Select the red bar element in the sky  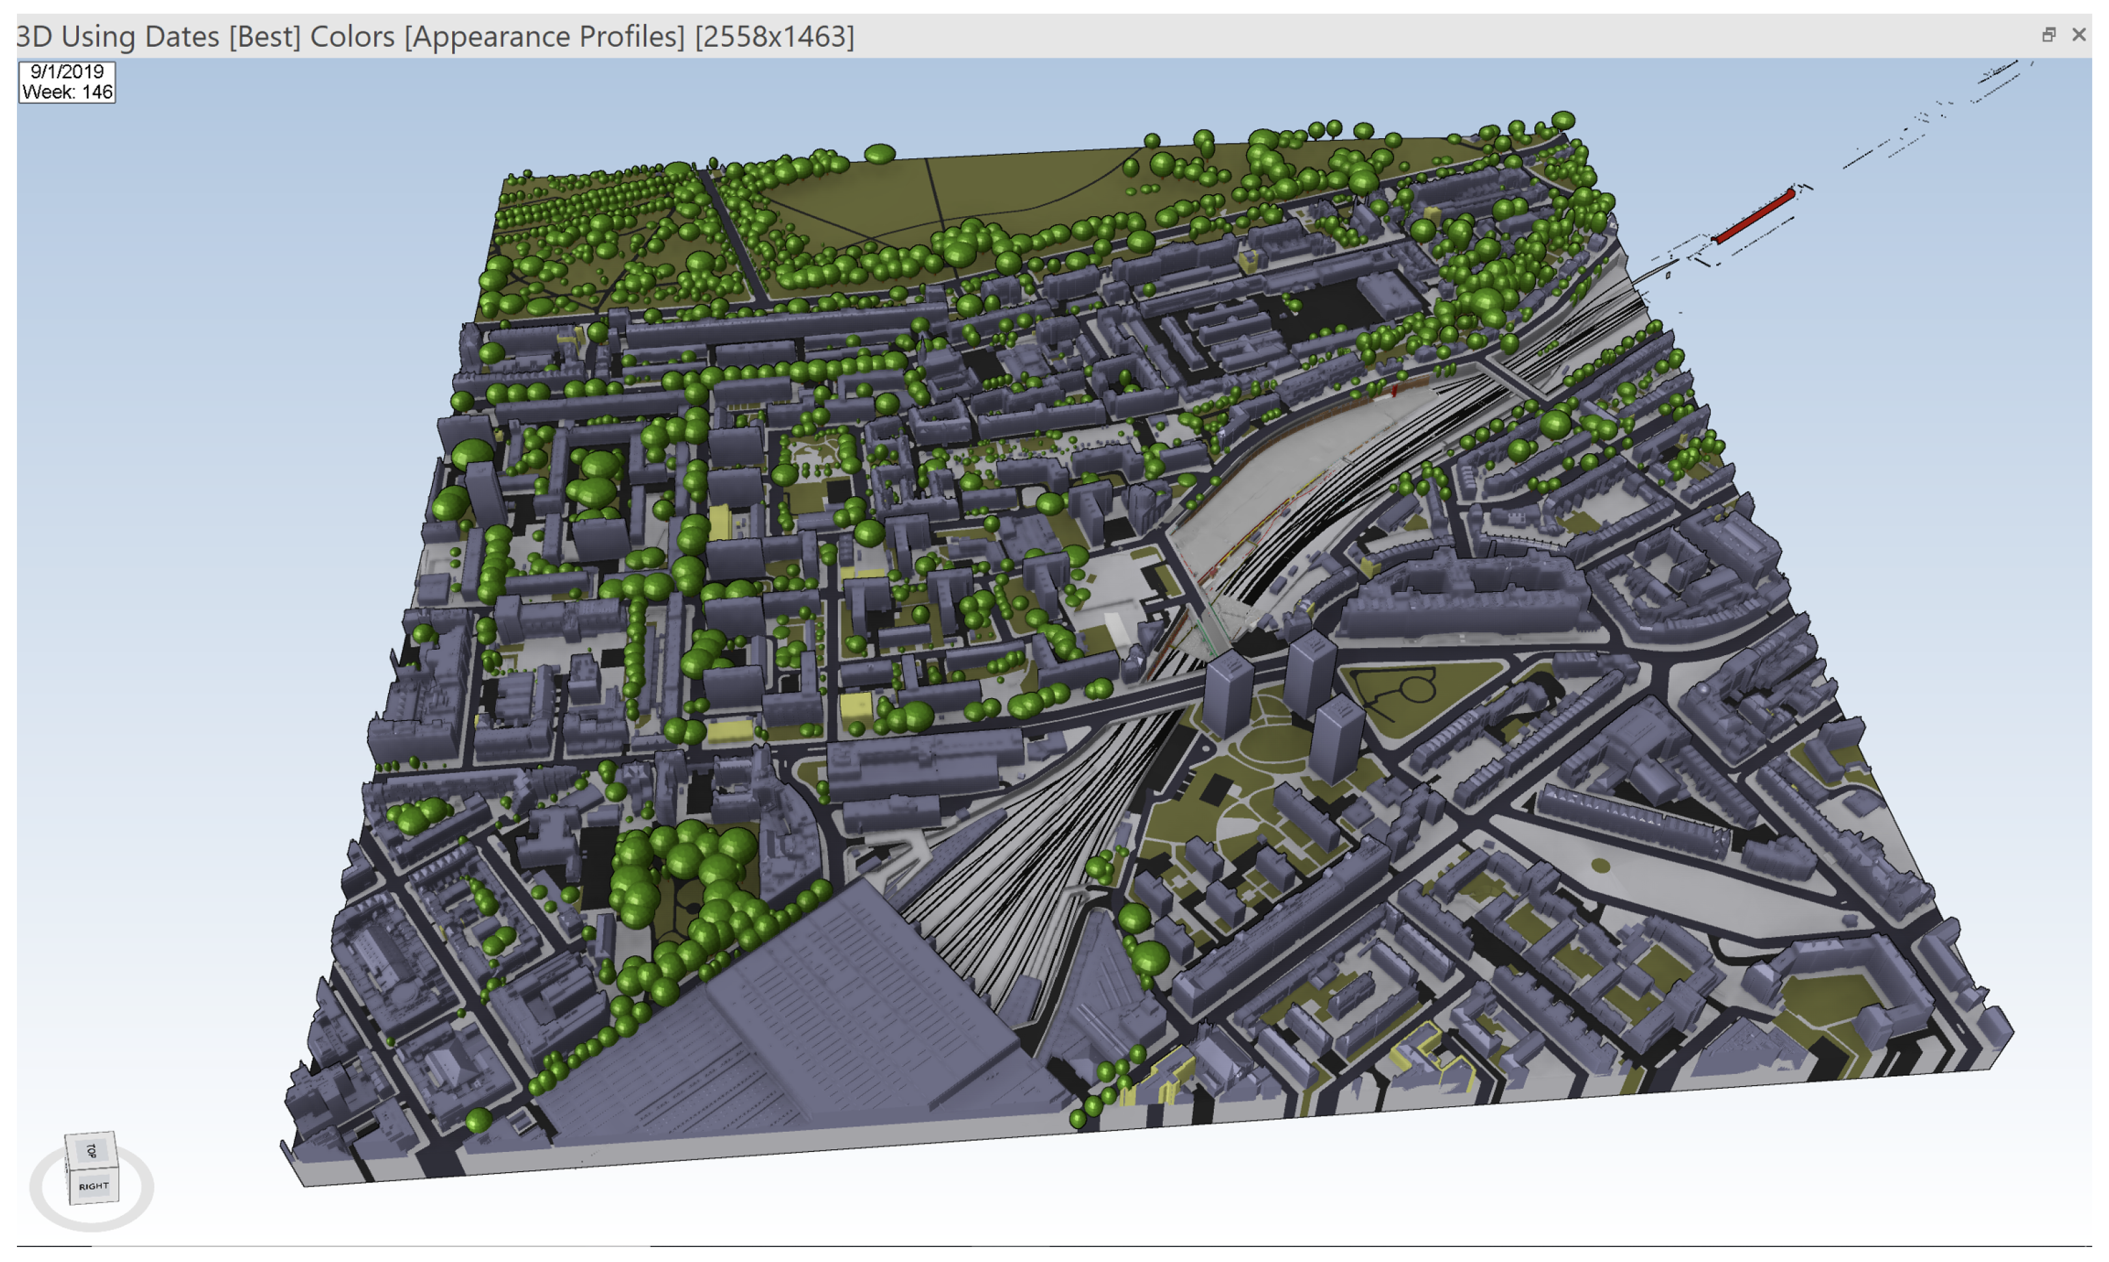click(x=1754, y=217)
